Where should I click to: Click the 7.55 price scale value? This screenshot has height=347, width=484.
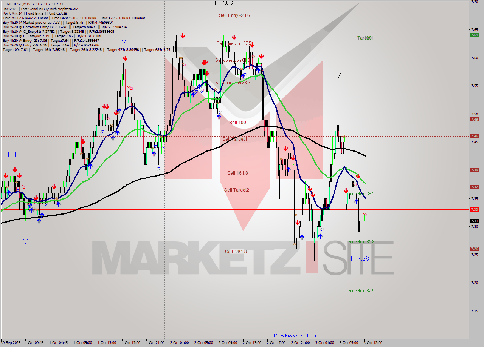[474, 86]
